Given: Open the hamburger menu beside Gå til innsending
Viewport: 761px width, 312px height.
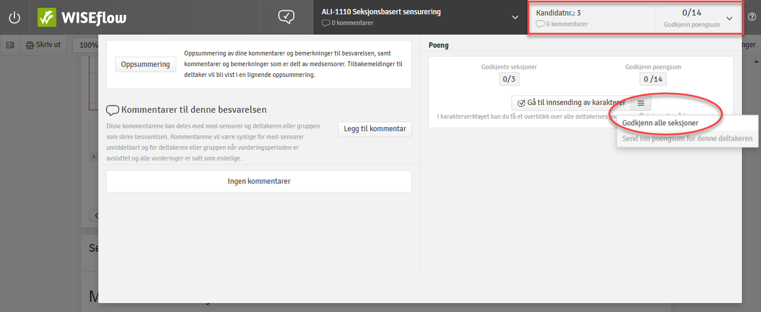Looking at the screenshot, I should coord(641,103).
